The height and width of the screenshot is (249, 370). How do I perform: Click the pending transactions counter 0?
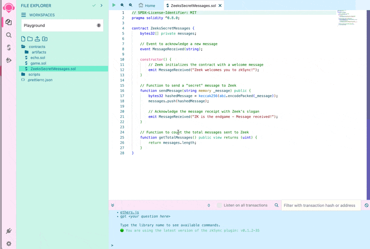tap(209, 206)
